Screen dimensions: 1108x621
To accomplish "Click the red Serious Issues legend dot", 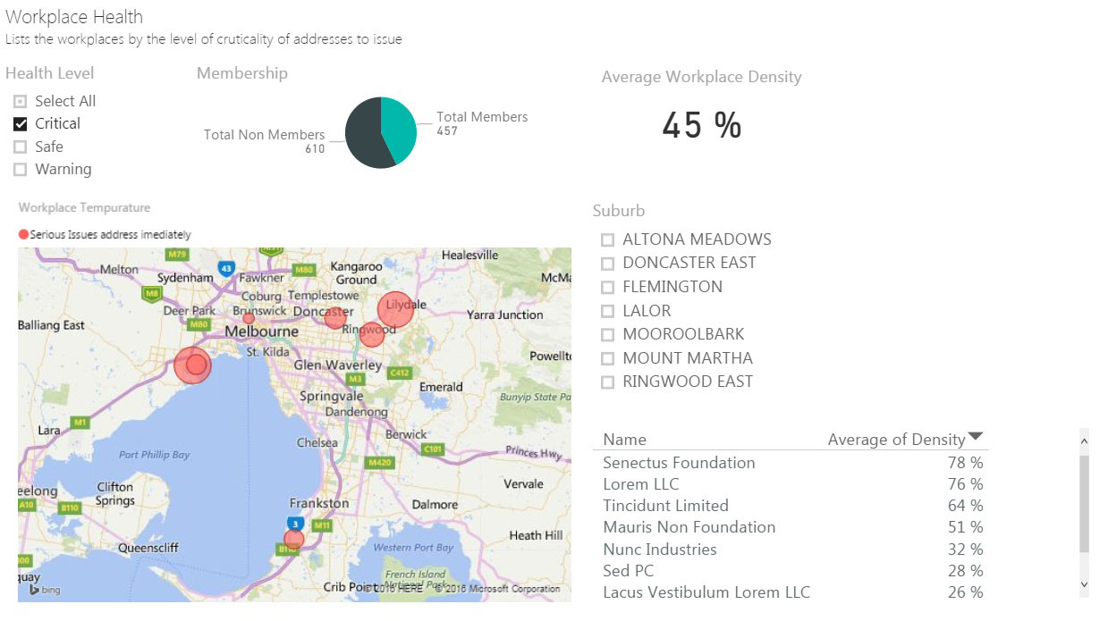I will click(x=24, y=234).
